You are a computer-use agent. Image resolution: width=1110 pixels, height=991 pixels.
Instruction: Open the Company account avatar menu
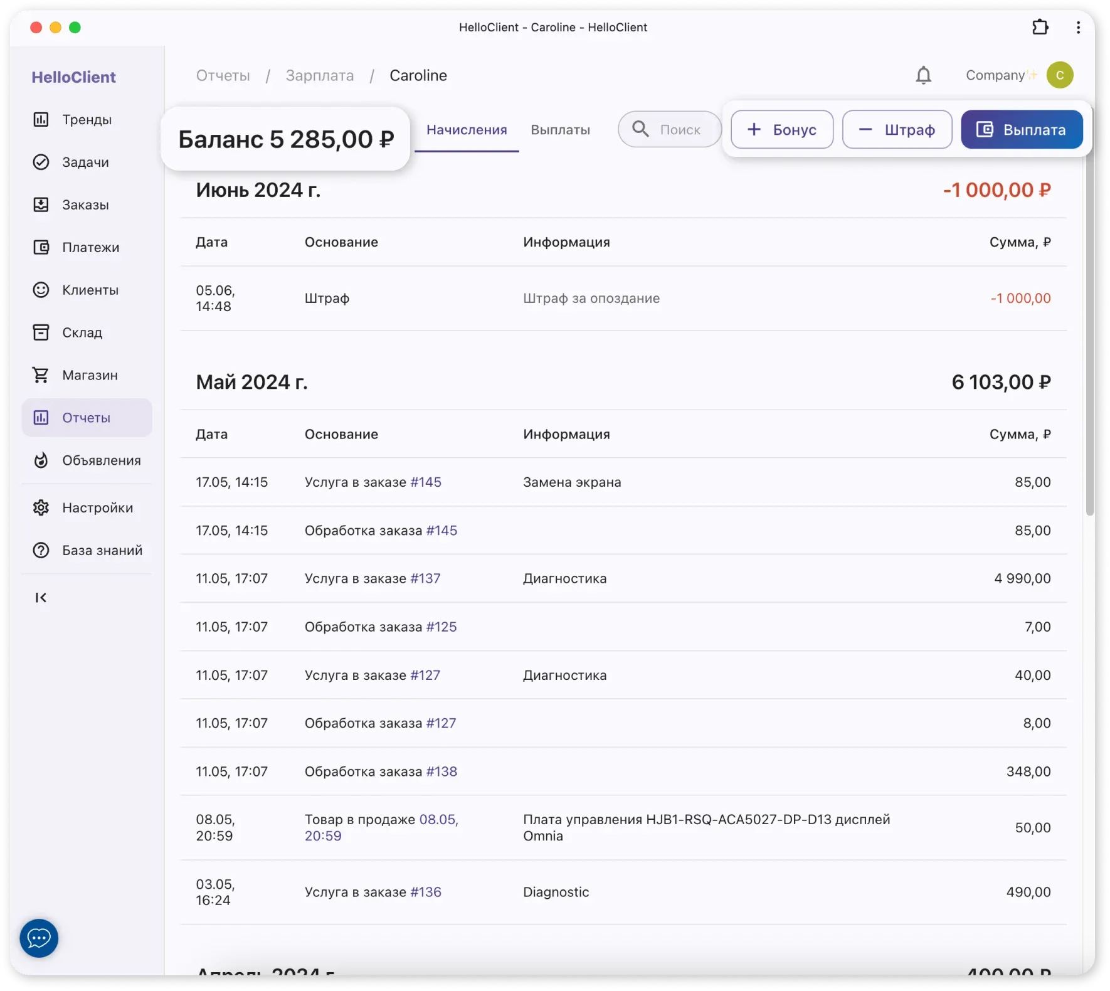(1060, 75)
